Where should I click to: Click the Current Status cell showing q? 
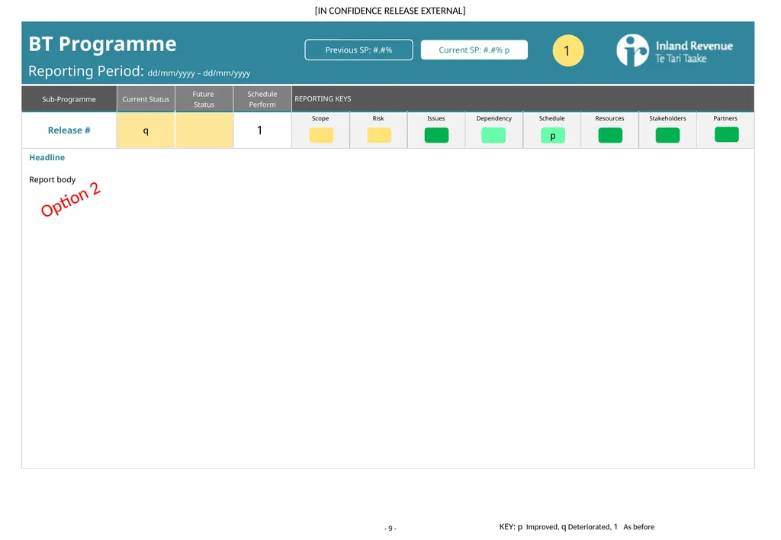coord(146,130)
